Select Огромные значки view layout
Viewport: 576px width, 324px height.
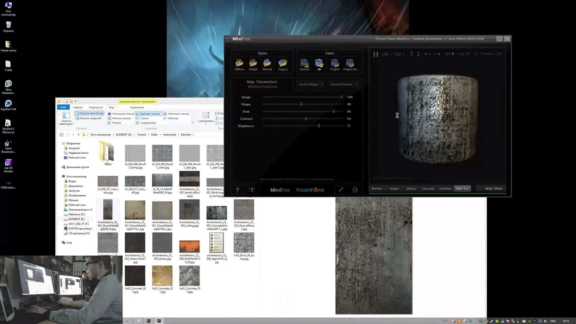[121, 114]
